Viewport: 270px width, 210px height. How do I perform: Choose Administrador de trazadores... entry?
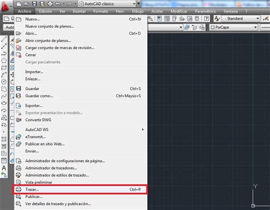pyautogui.click(x=81, y=168)
